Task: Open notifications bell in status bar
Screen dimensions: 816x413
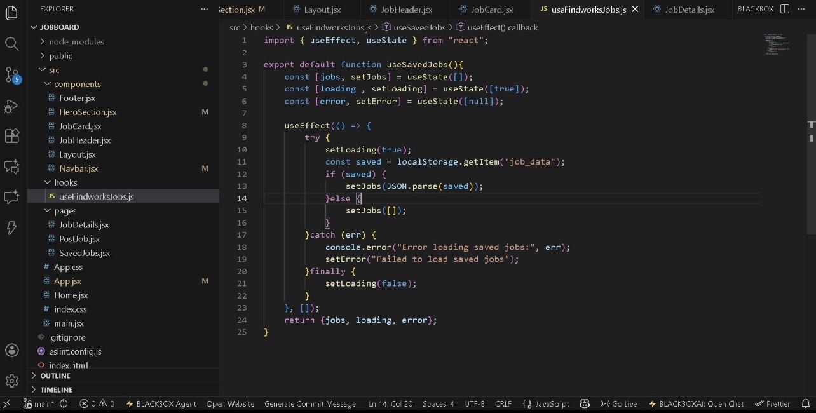Action: pos(805,403)
